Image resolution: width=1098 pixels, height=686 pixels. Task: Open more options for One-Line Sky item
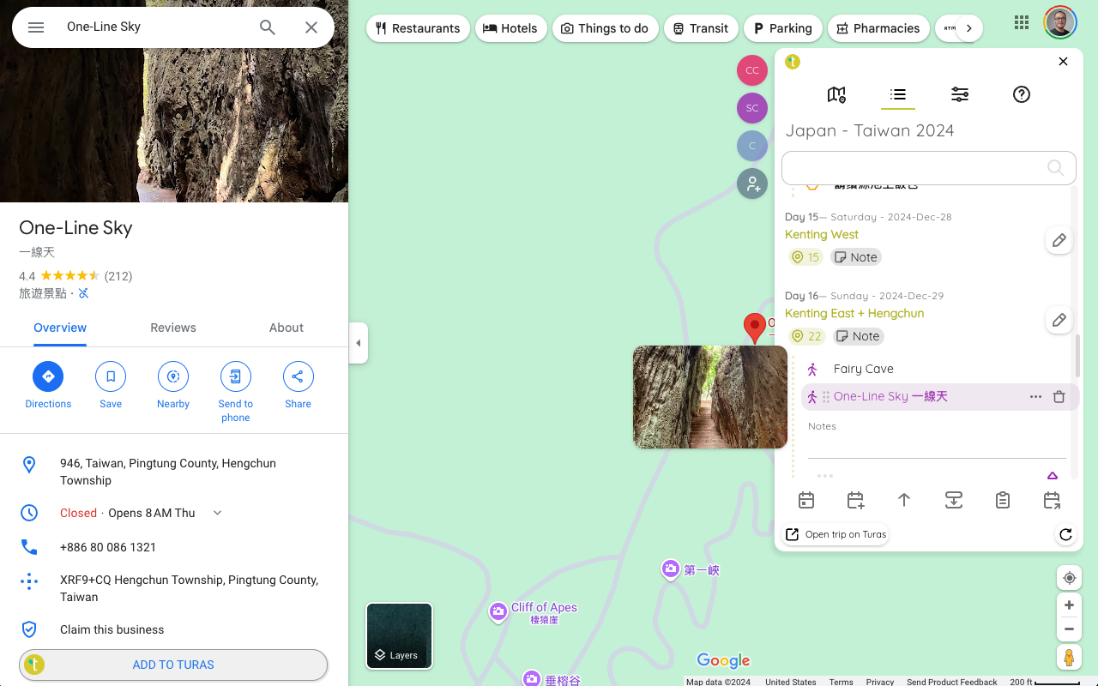point(1035,397)
